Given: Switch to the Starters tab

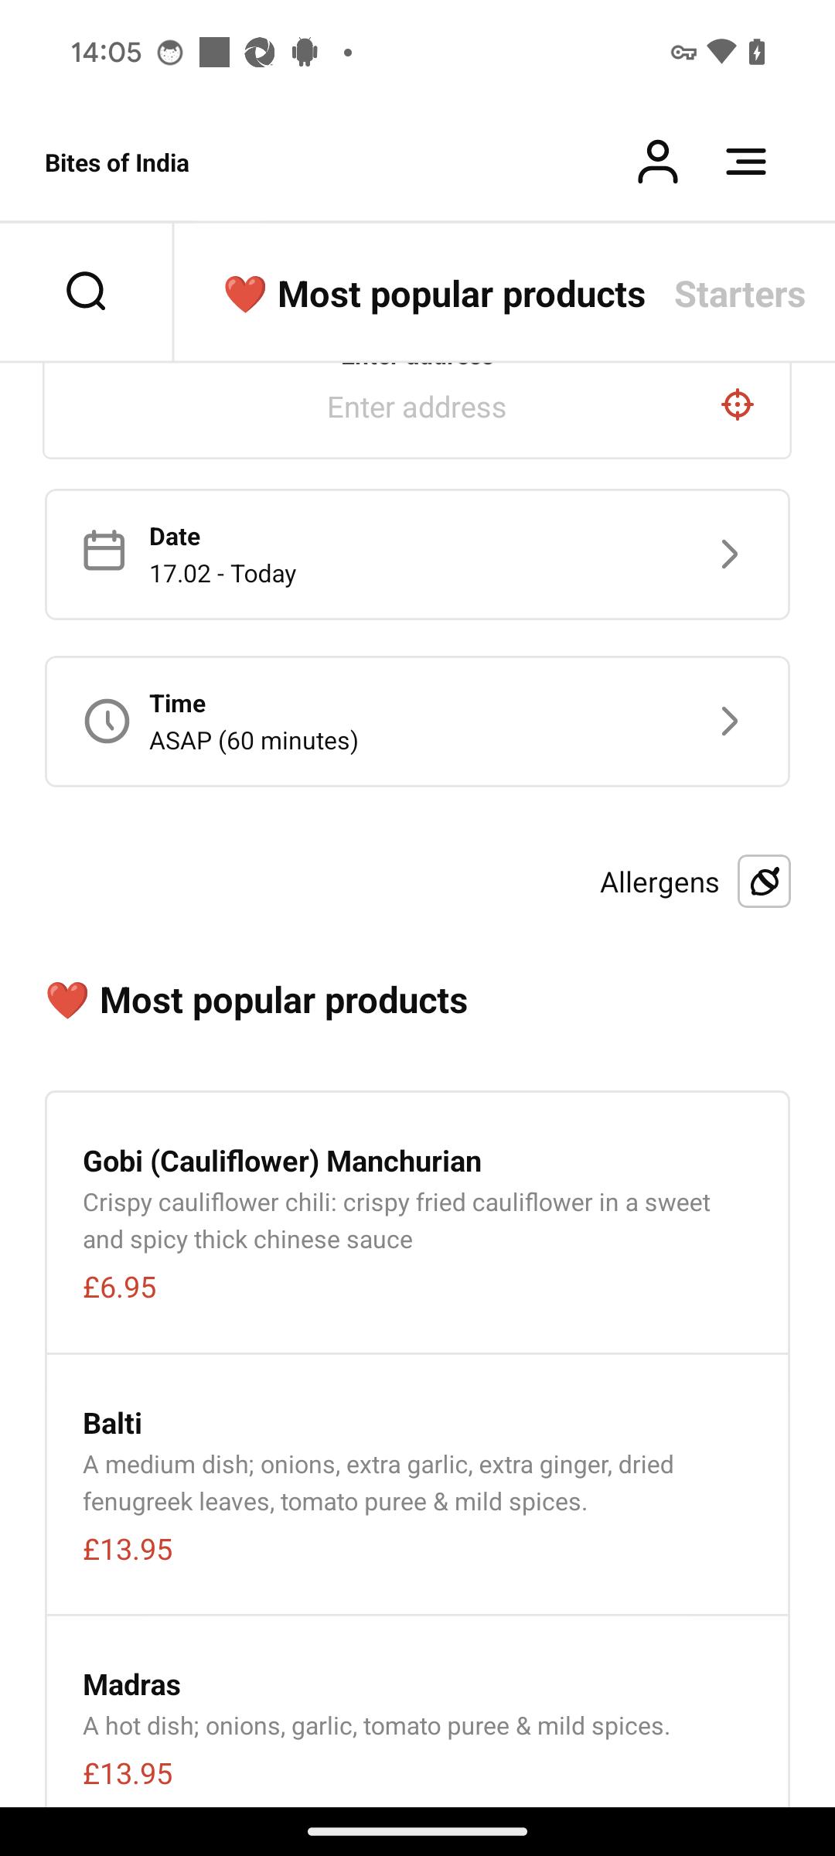Looking at the screenshot, I should pos(740,294).
